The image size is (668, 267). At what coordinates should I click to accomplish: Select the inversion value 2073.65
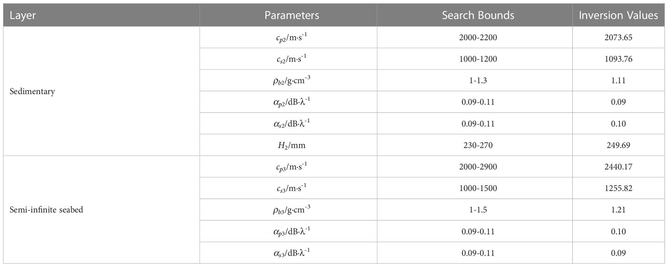point(619,37)
